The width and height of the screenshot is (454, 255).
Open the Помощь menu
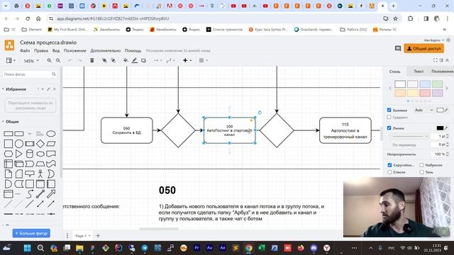coord(133,50)
